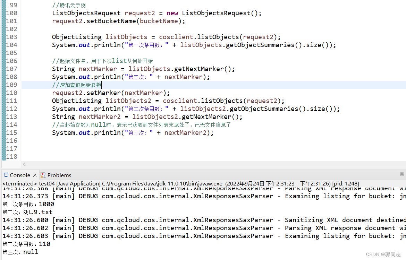Screen dimensions: 406x260
Task: Click line number 109 in the gutter
Action: tap(12, 85)
